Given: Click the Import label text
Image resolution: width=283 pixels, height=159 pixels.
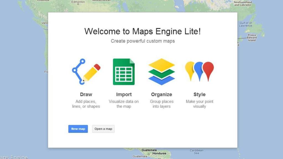Looking at the screenshot, I should 124,94.
